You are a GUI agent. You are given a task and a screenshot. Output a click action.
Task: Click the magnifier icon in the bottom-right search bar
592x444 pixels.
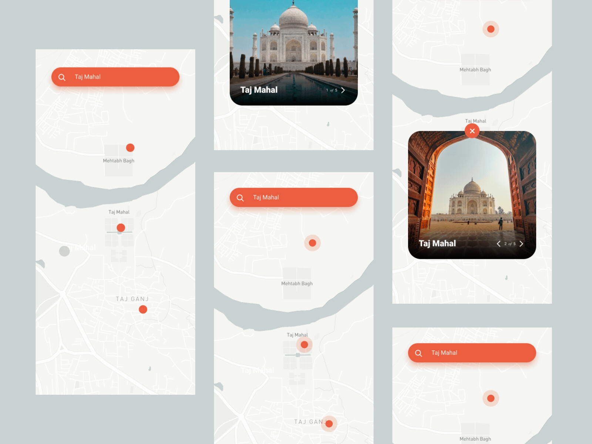418,353
